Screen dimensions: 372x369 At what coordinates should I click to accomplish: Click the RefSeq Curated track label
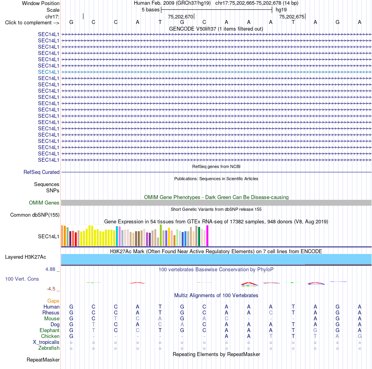pos(41,172)
